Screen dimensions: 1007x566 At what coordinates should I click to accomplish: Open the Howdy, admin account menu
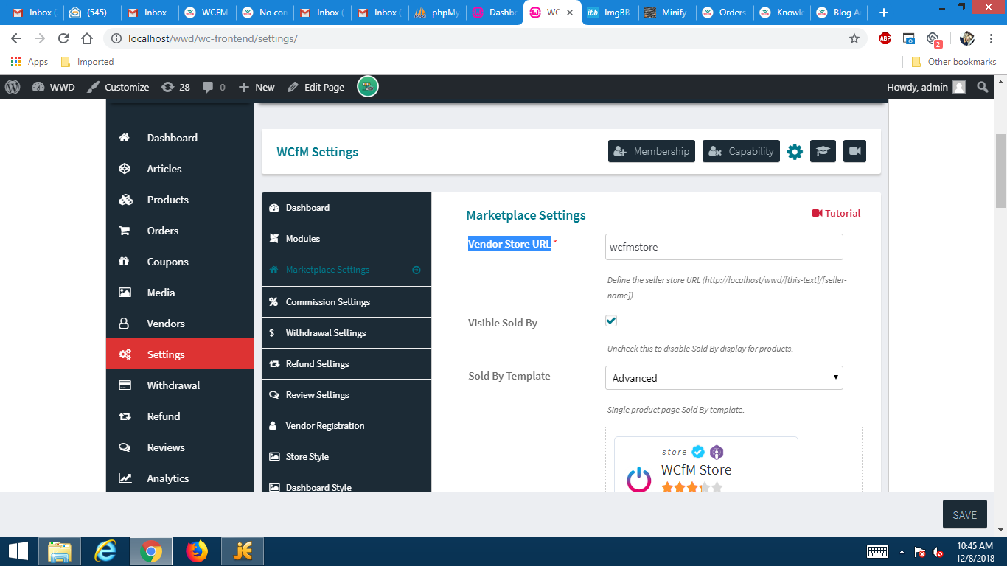926,87
